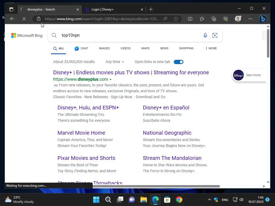The width and height of the screenshot is (275, 206).
Task: Open Disney+ en Español link
Action: (x=166, y=108)
